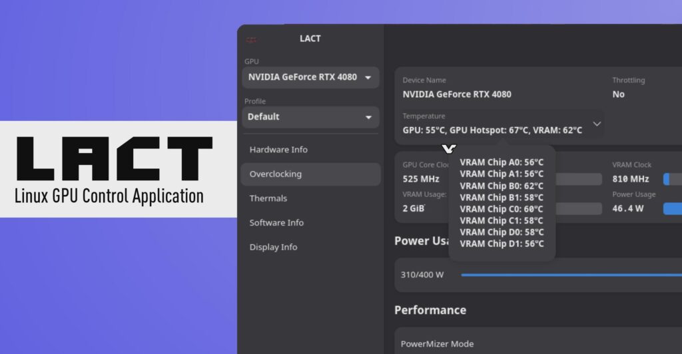Click the VRAM Chip A0: 56°C entry

point(502,162)
